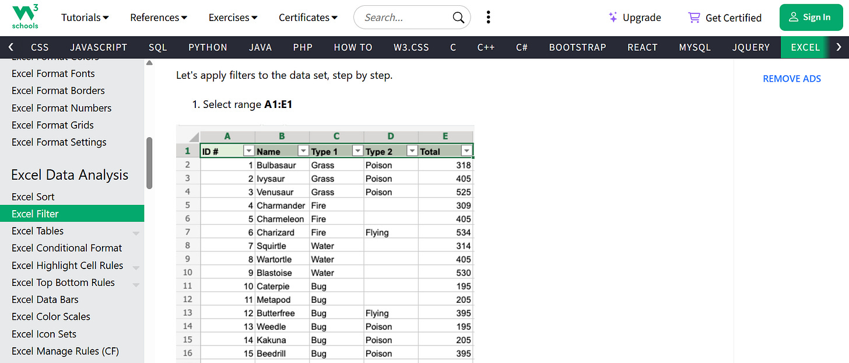Expand the Top Bottom Rules submenu arrow
Screen dimensions: 849x363
point(136,285)
